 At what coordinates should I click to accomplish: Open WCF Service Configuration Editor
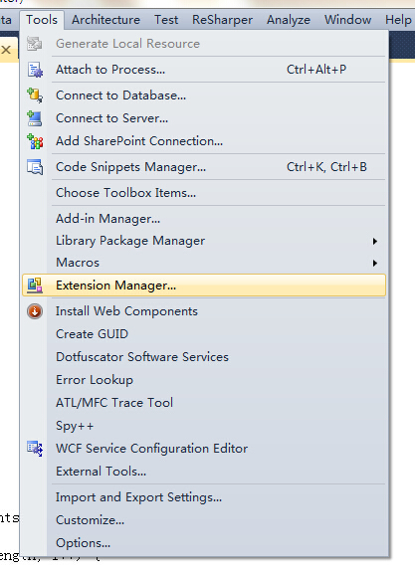coord(204,449)
